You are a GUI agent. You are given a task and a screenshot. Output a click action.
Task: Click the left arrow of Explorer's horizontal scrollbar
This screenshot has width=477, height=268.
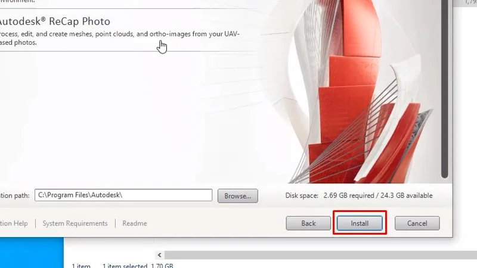point(159,255)
